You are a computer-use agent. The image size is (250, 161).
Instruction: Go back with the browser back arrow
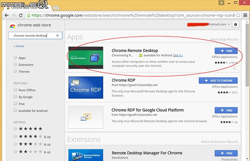click(6, 15)
